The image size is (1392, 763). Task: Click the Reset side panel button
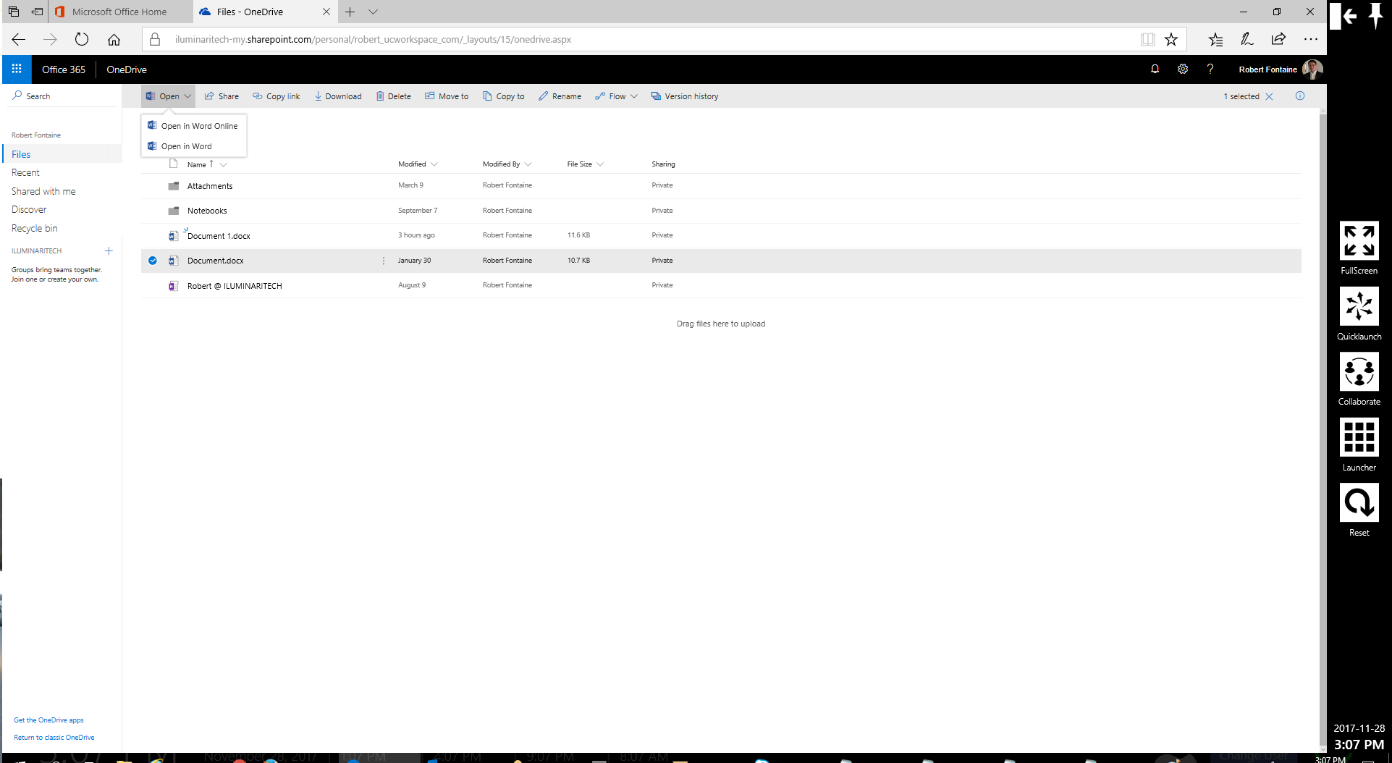click(1359, 510)
